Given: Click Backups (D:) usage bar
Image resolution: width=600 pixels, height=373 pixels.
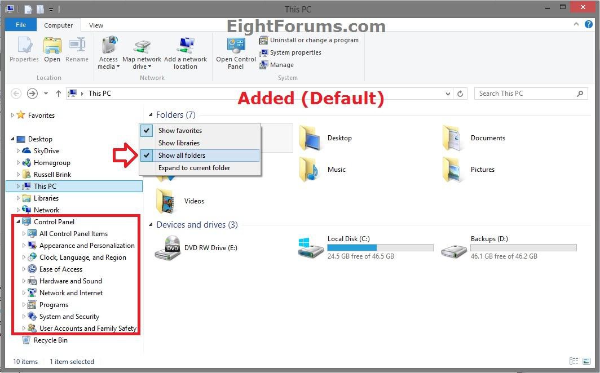Looking at the screenshot, I should click(x=523, y=248).
